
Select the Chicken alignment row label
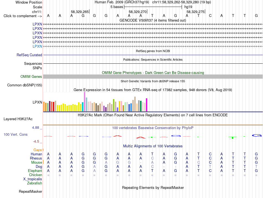coord(35,175)
